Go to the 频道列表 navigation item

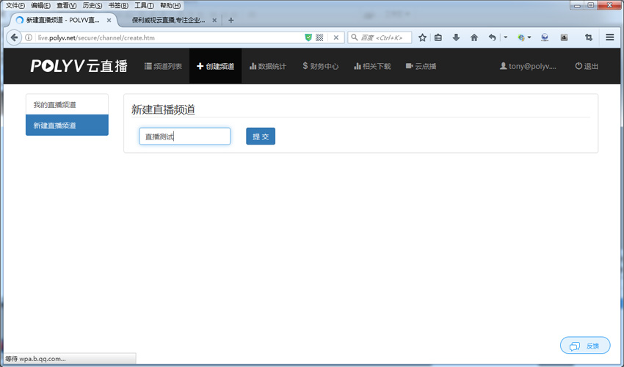(x=163, y=66)
